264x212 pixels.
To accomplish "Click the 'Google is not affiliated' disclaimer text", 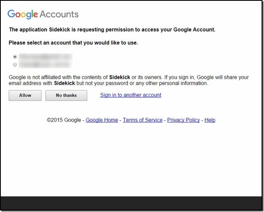I will coord(129,80).
